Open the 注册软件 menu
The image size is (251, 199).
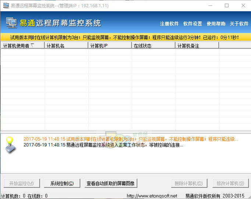tap(169, 24)
